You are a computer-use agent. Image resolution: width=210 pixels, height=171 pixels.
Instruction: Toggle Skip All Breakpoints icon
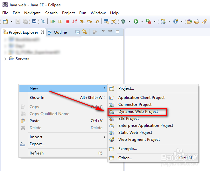tap(43, 21)
